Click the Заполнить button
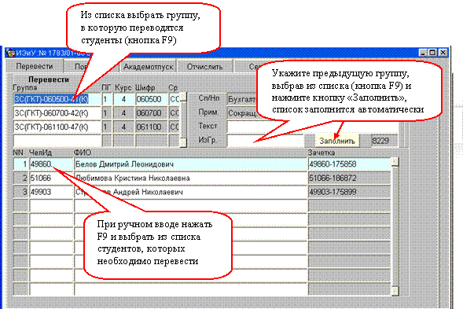 coord(337,141)
